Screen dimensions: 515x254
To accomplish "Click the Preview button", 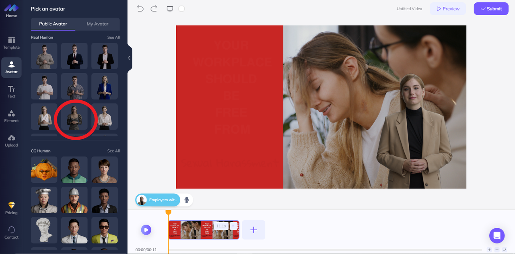I will click(x=447, y=9).
